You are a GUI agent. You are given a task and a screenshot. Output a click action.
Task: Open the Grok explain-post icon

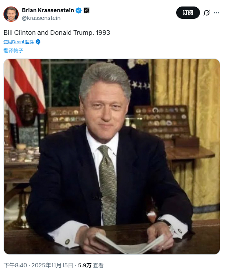pos(206,13)
